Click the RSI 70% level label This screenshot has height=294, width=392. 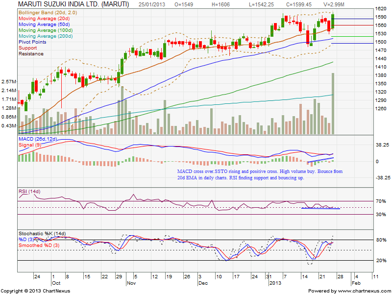pos(381,201)
